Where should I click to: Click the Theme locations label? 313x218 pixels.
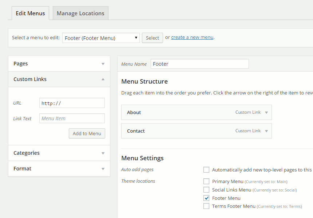(138, 181)
